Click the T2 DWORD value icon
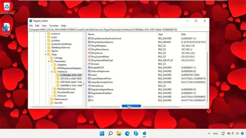The width and height of the screenshot is (246, 138). [89, 100]
